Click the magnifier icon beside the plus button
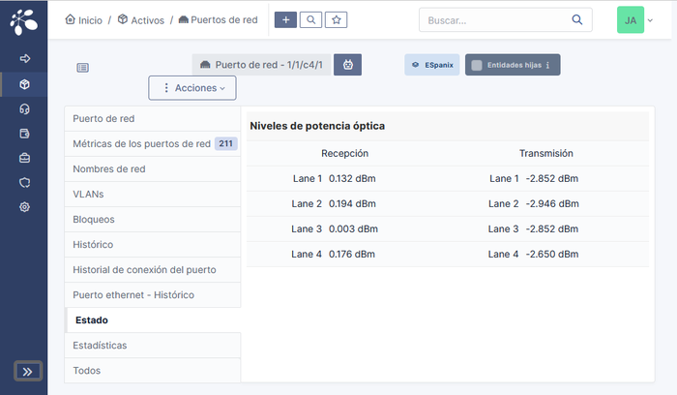Viewport: 677px width, 395px height. click(x=310, y=19)
